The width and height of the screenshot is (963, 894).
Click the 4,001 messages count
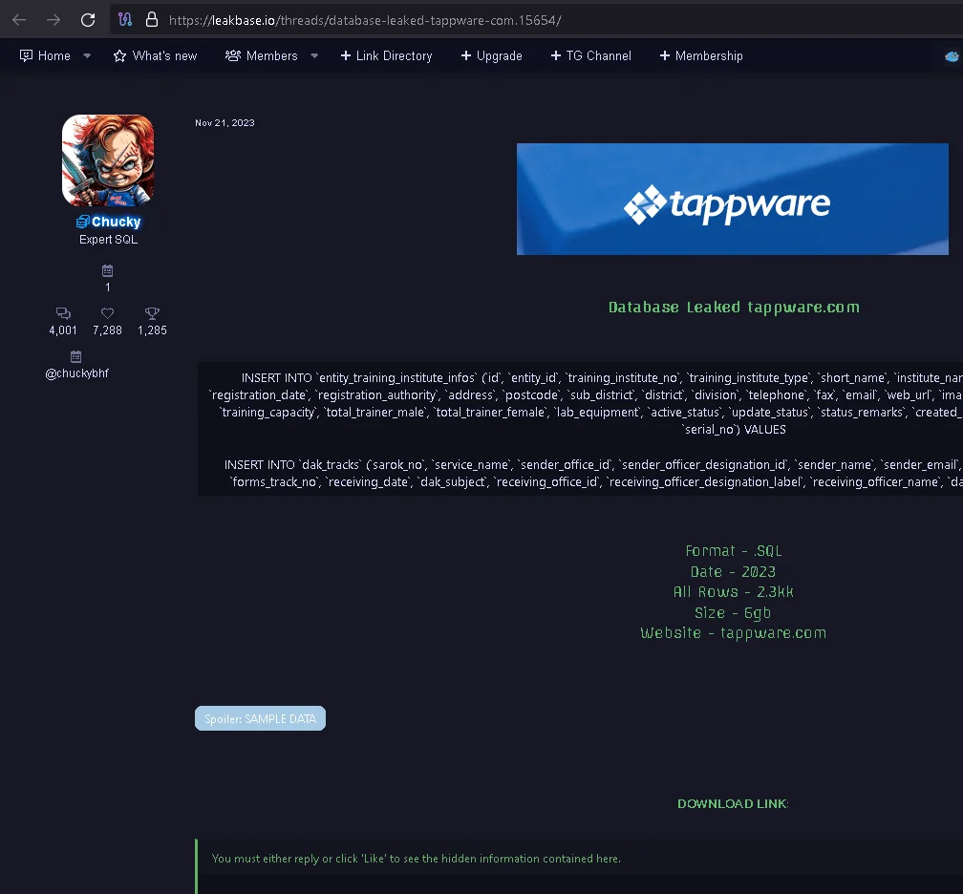click(x=63, y=330)
